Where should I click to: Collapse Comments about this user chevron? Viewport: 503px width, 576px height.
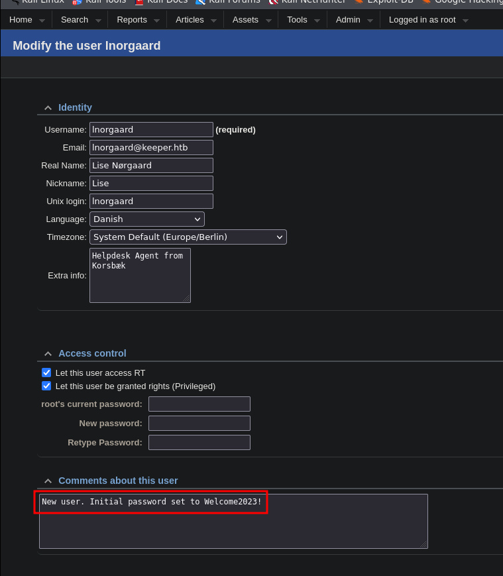48,481
